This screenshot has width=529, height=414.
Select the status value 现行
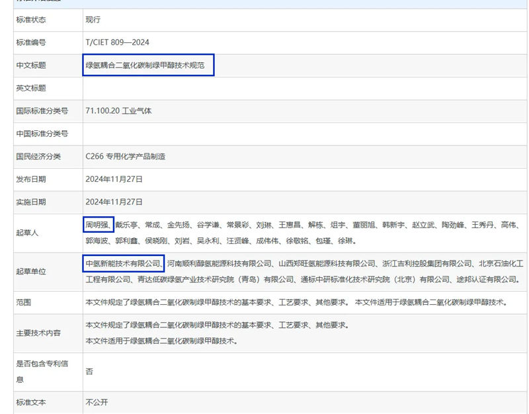click(x=93, y=19)
